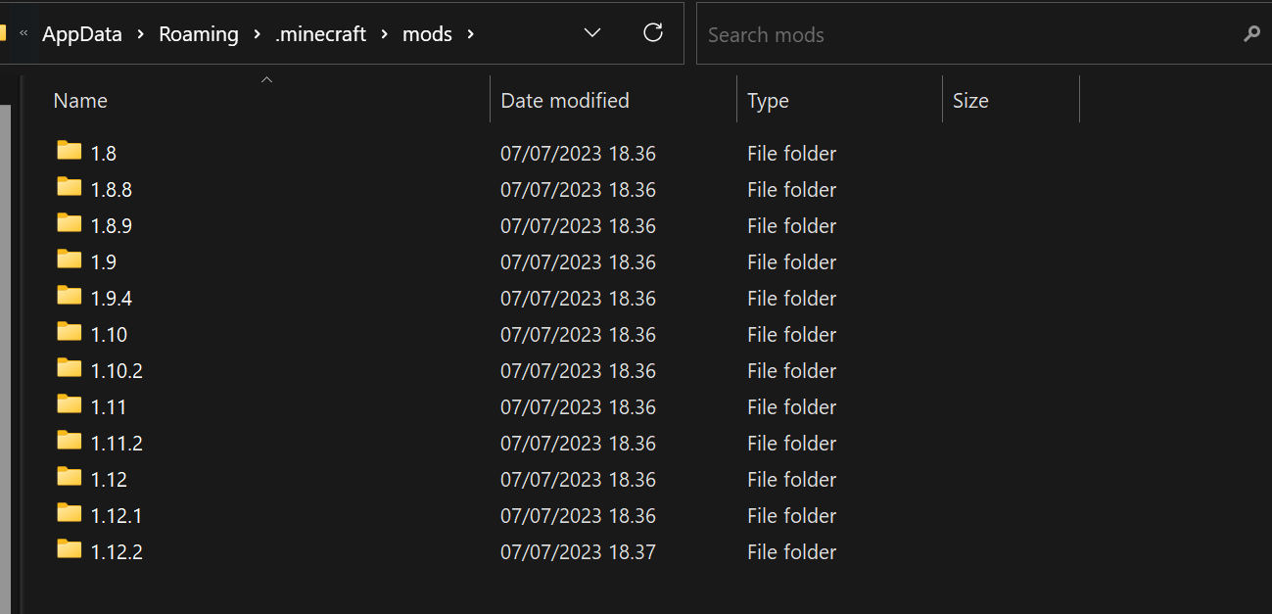1272x614 pixels.
Task: Sort files by Name column
Action: (x=80, y=101)
